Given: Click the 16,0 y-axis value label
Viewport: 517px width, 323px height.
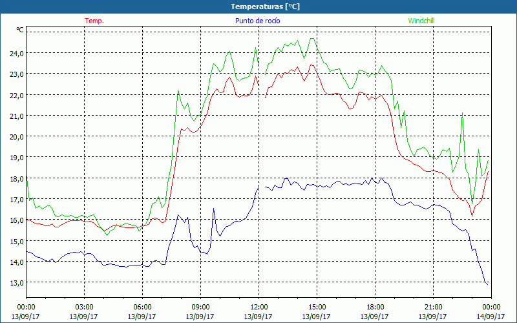Looking at the screenshot, I should [x=16, y=220].
